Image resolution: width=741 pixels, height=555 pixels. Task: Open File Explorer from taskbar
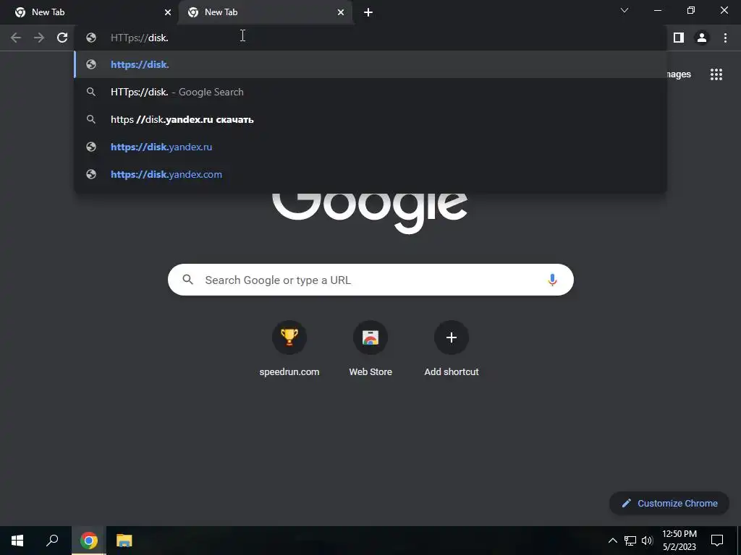pyautogui.click(x=124, y=541)
